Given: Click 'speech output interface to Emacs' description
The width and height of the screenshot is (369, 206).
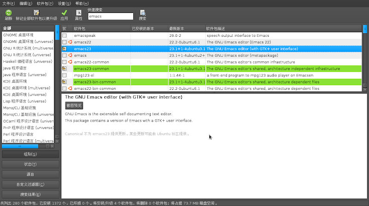Looking at the screenshot, I should (x=238, y=35).
